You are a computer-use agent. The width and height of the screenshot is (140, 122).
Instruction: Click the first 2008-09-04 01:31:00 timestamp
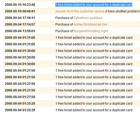20,38
